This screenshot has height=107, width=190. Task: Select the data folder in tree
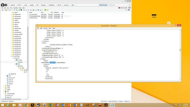(21, 62)
